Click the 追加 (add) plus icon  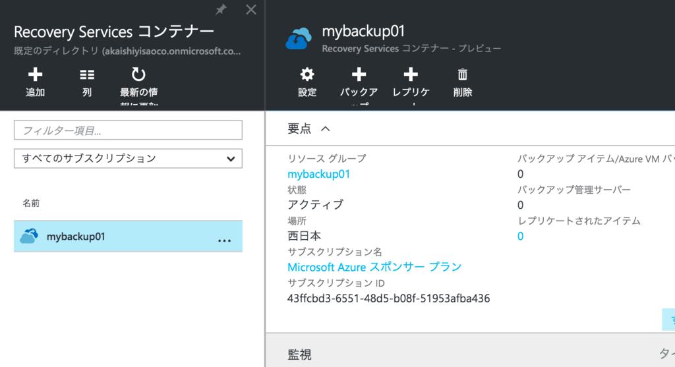point(36,75)
